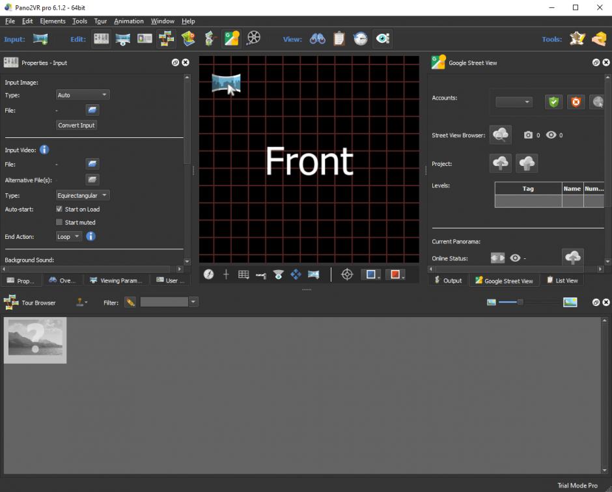
Task: Select the placeholder panorama thumbnail
Action: tap(35, 340)
